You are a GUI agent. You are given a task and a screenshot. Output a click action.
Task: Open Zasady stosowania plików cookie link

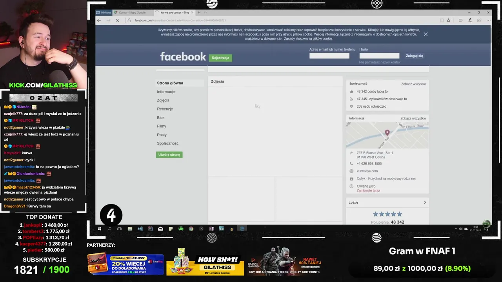[308, 39]
